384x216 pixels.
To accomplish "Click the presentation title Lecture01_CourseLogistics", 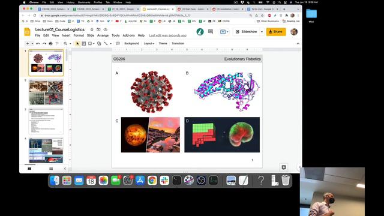I will pyautogui.click(x=60, y=29).
